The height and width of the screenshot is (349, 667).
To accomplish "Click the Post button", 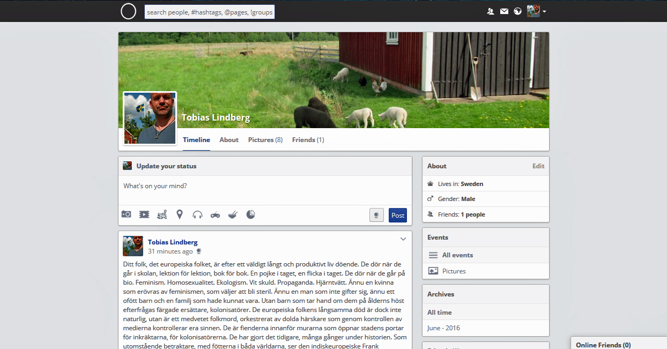I will pos(398,215).
